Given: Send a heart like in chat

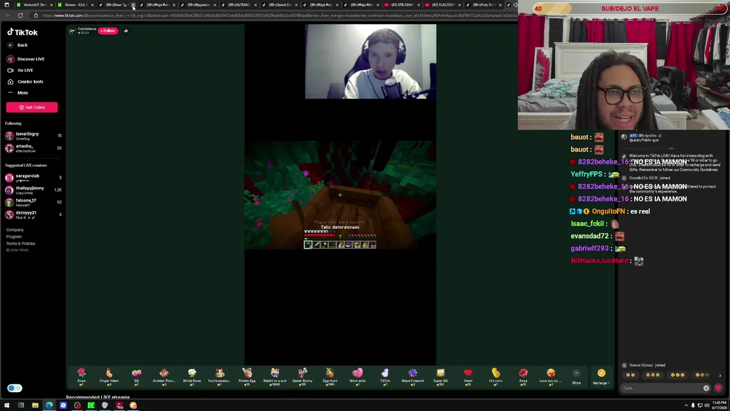Looking at the screenshot, I should pos(718,388).
